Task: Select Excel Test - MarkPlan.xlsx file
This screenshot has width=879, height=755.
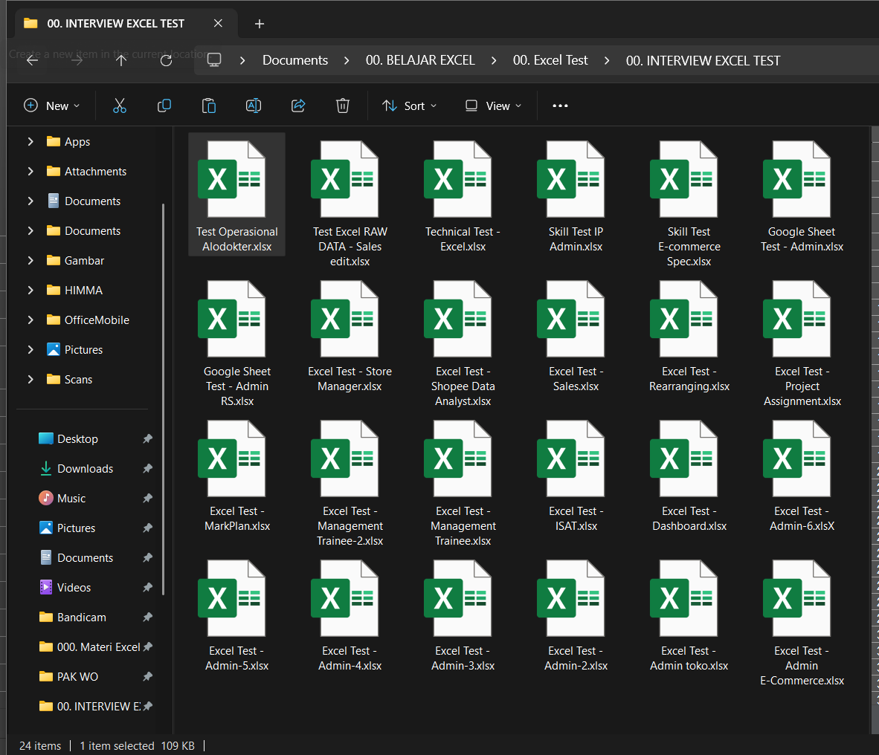Action: [236, 474]
